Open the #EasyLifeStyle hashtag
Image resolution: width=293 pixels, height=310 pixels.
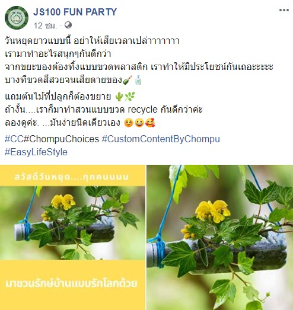tap(36, 152)
